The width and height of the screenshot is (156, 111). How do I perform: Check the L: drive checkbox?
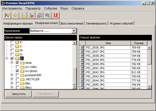[12, 46]
